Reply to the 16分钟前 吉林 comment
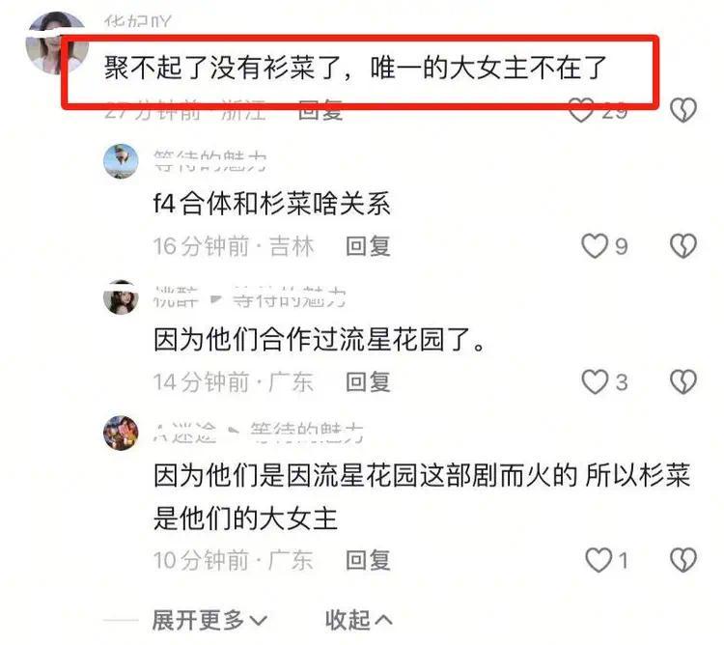This screenshot has height=645, width=724. (x=368, y=245)
